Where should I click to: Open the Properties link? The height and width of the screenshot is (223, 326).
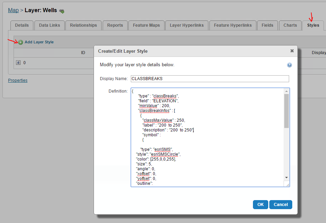[18, 80]
